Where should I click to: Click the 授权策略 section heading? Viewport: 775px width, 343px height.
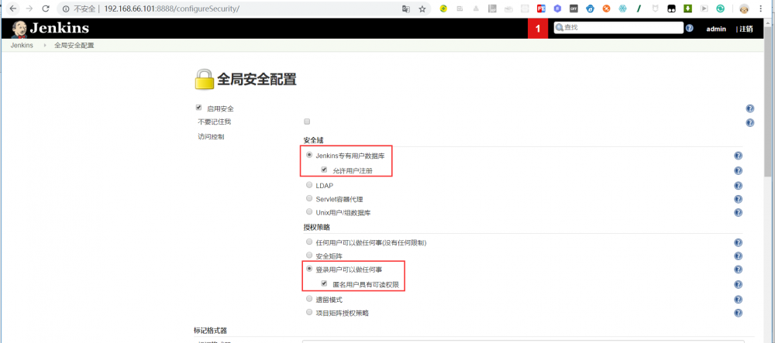pos(317,227)
